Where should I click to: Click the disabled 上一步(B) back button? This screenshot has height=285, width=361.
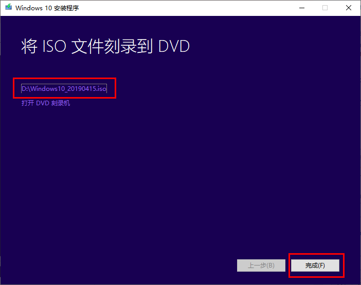tap(261, 265)
